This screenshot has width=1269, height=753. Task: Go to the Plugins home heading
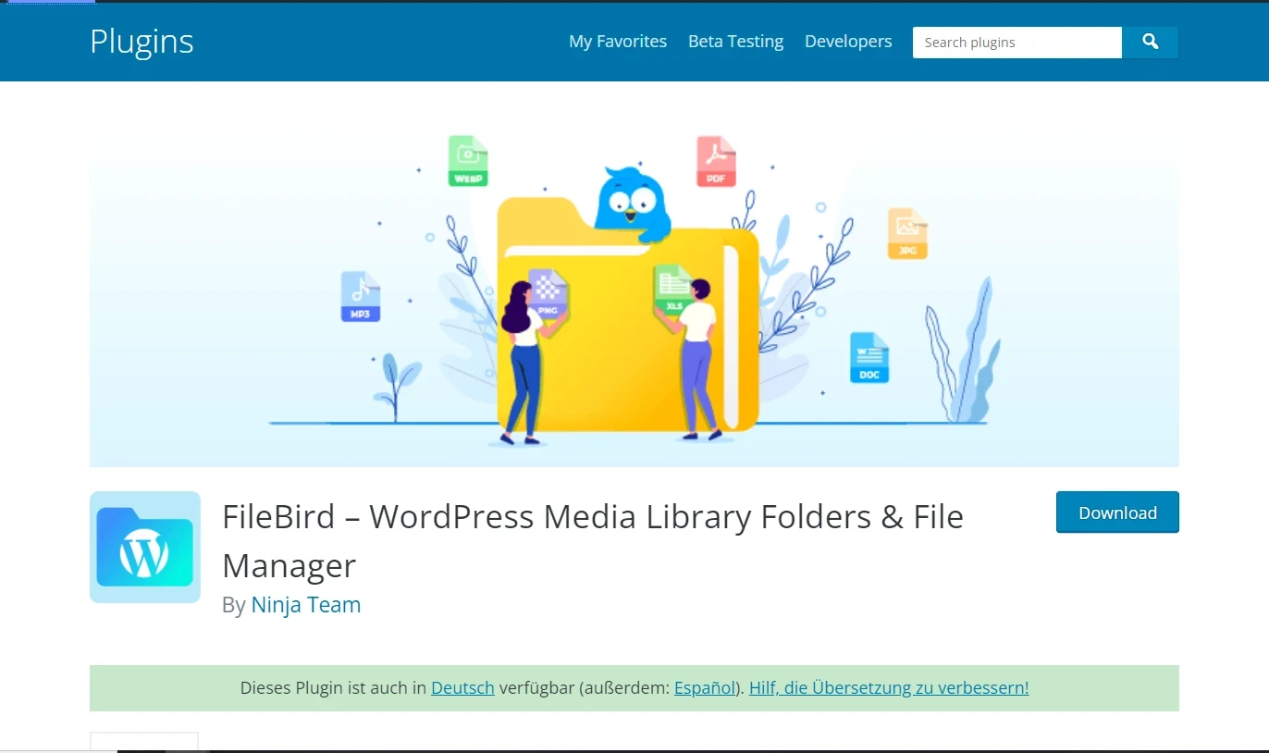pyautogui.click(x=142, y=42)
